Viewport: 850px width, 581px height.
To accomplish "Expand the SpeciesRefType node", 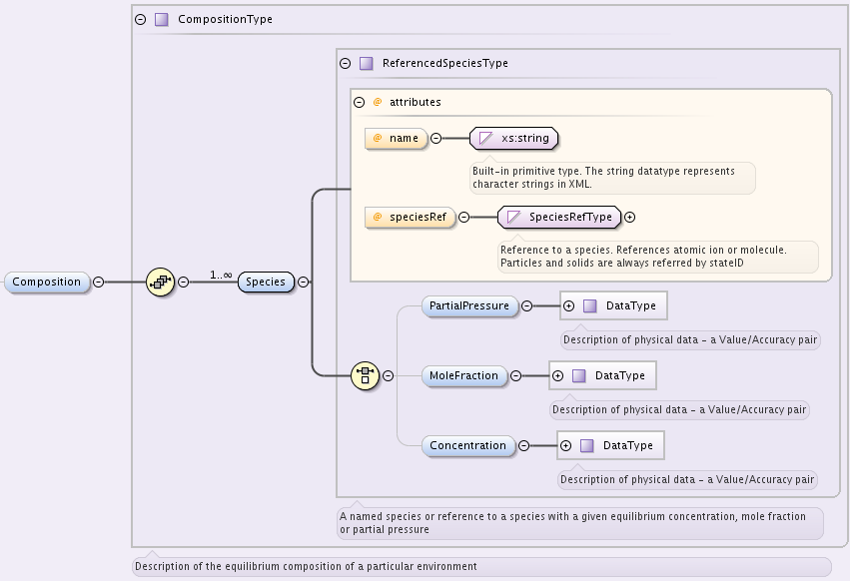I will point(629,218).
